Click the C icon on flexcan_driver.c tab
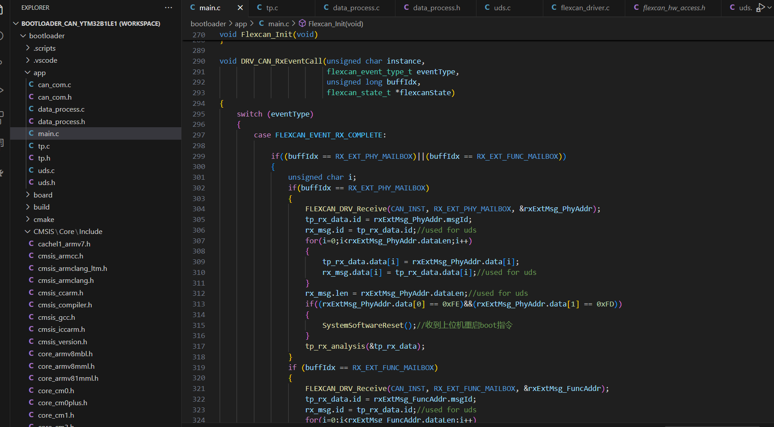The width and height of the screenshot is (774, 427). coord(554,8)
